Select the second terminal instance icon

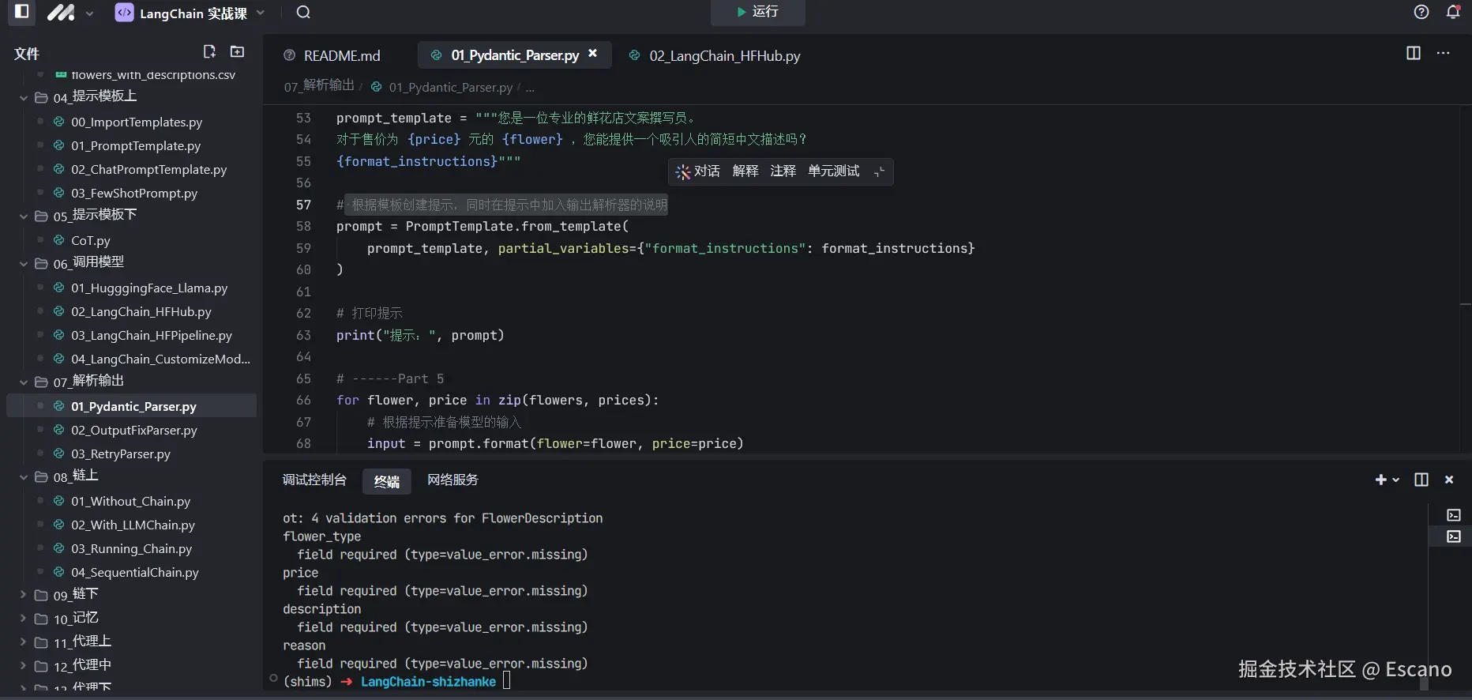(1454, 536)
